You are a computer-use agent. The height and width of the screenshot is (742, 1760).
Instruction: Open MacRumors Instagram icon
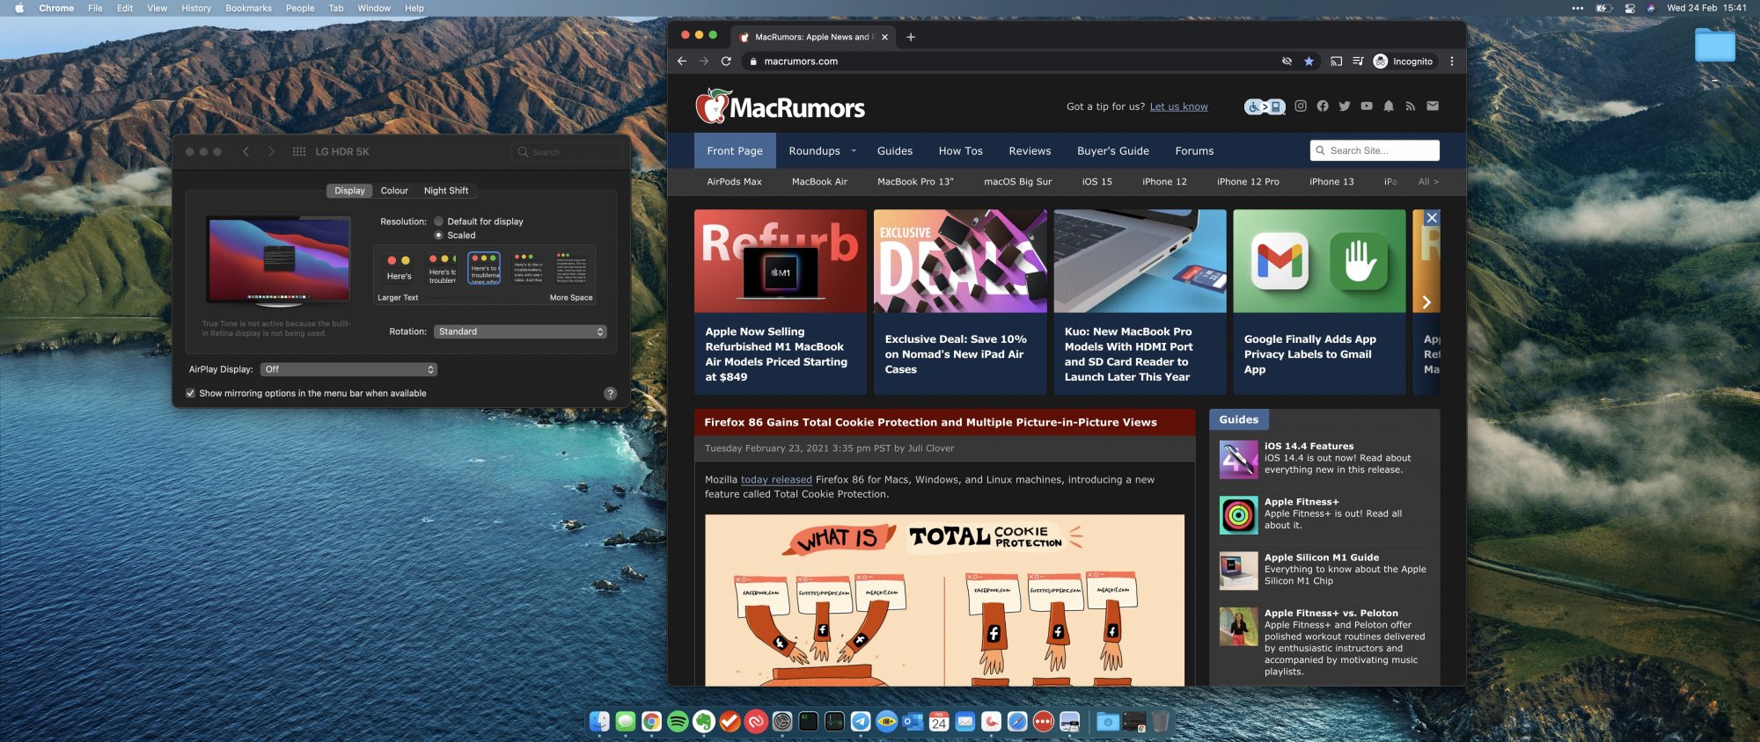pyautogui.click(x=1301, y=106)
